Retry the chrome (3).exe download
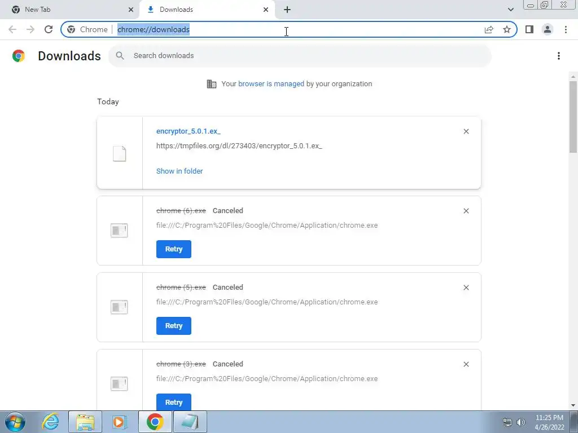The height and width of the screenshot is (433, 578). point(174,402)
